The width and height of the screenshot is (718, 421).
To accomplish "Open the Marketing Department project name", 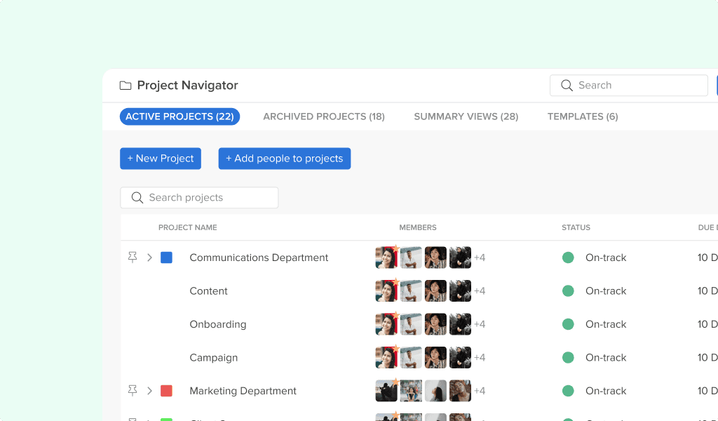I will coord(243,391).
